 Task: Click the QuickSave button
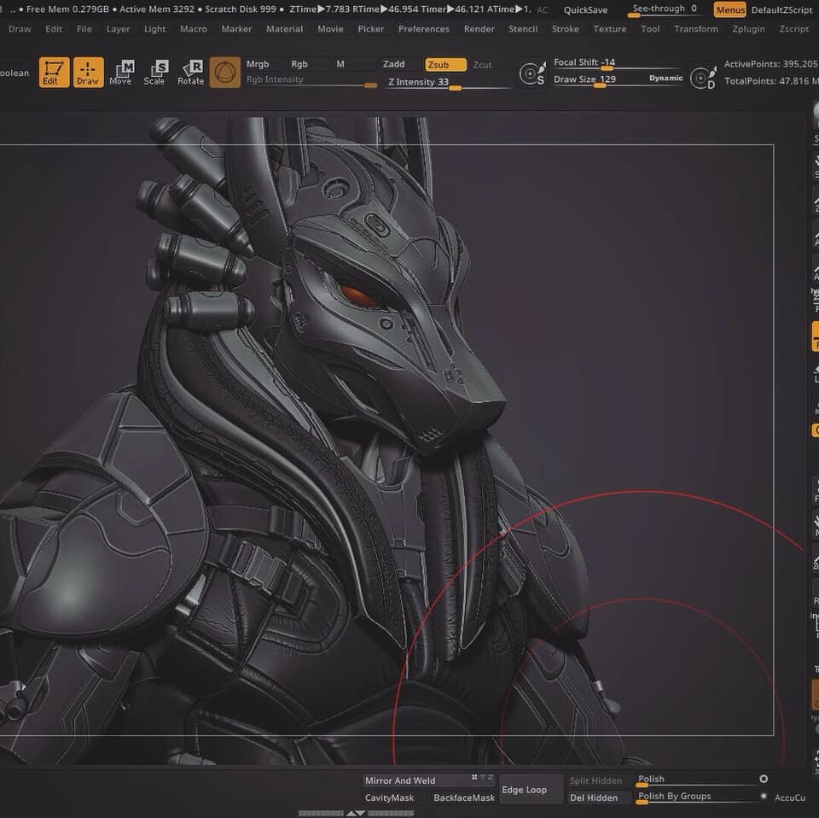pyautogui.click(x=585, y=10)
